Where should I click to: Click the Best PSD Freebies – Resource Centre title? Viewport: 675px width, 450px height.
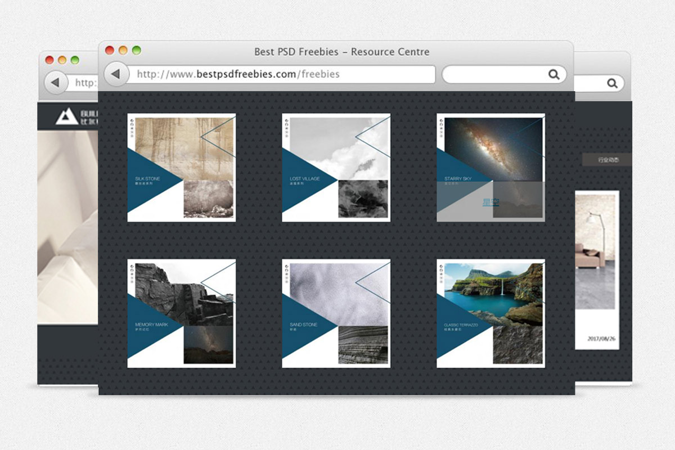point(342,52)
